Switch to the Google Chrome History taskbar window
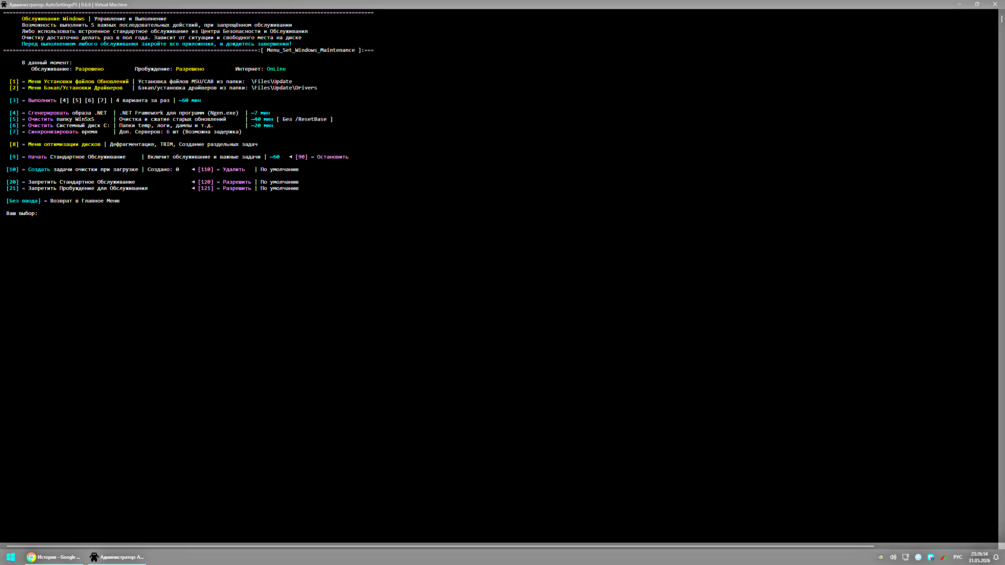This screenshot has width=1005, height=565. coord(54,557)
